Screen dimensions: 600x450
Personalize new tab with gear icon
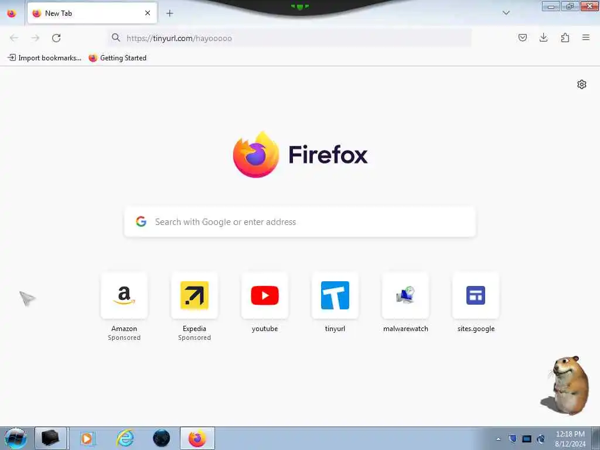[x=582, y=84]
